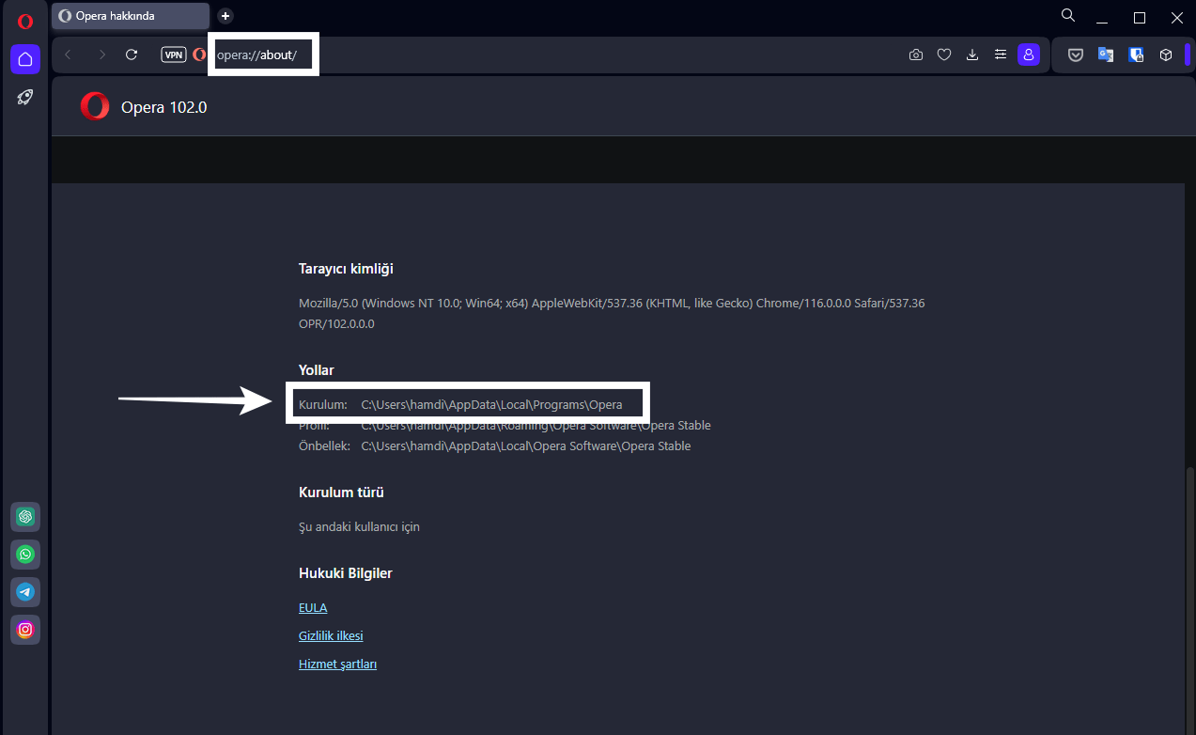Image resolution: width=1196 pixels, height=735 pixels.
Task: Click the 'Opera 102.0' version heading
Action: click(163, 107)
